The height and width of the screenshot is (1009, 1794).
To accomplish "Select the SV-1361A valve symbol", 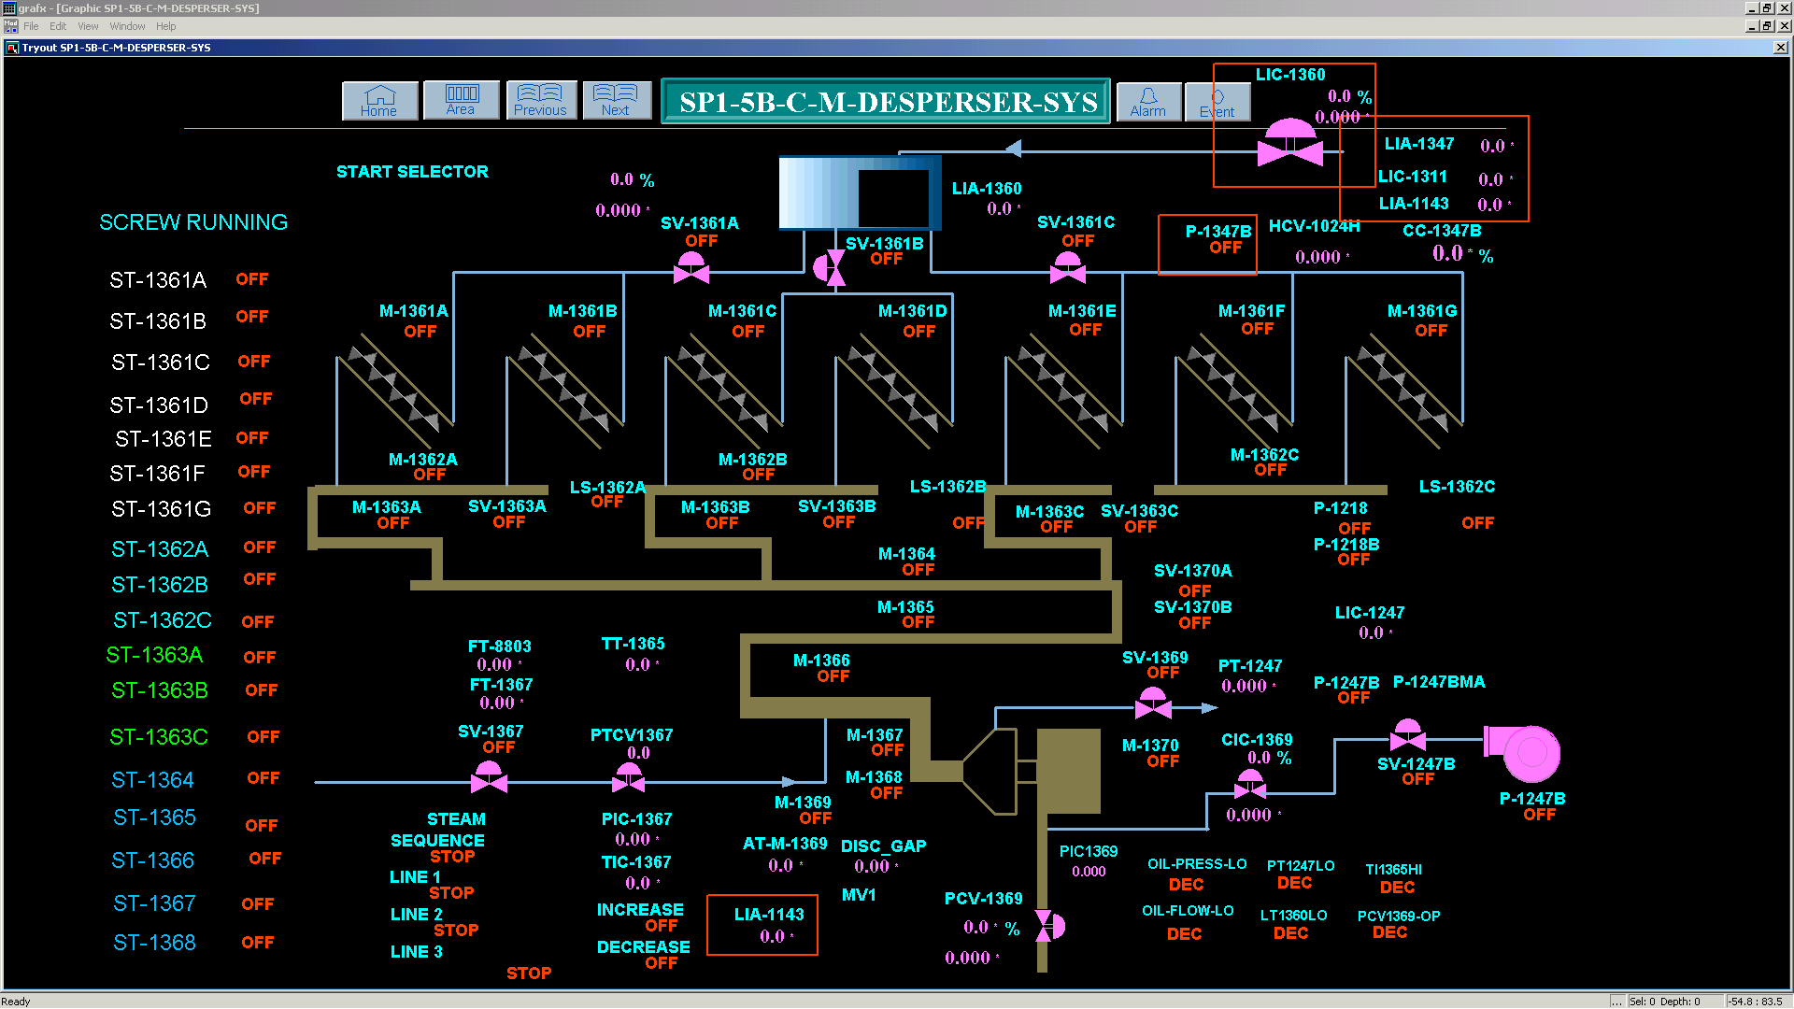I will (691, 269).
